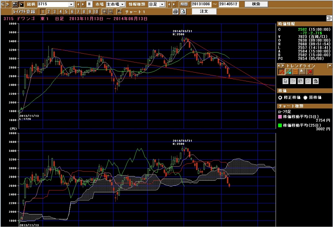Viewport: 333px width, 227px height.
Task: Click the ローソク足 chart type label
Action: click(284, 111)
